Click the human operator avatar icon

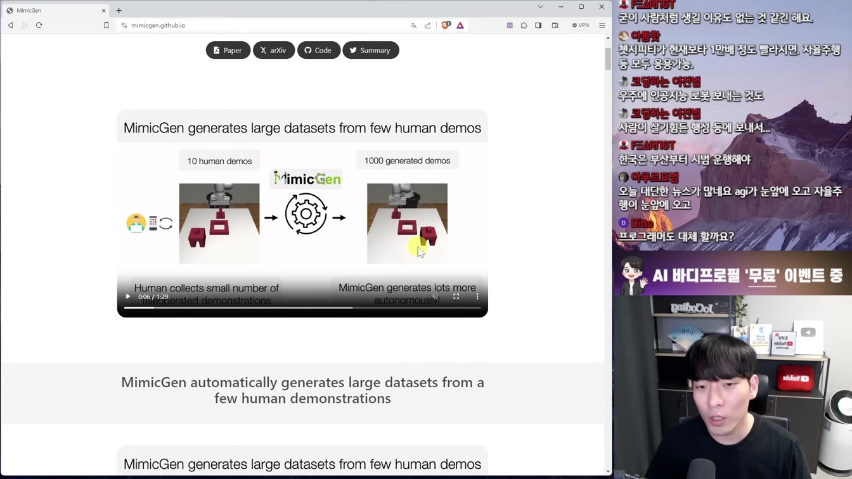click(x=136, y=223)
